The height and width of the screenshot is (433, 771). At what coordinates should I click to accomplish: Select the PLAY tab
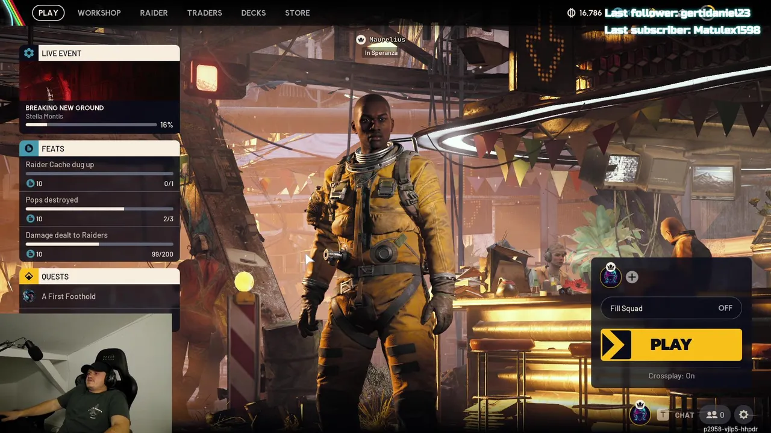[48, 13]
